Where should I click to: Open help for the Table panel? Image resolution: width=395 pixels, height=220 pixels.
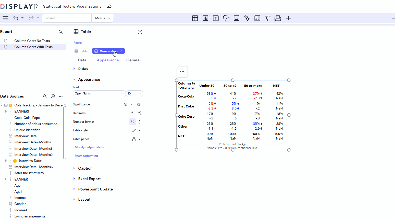[x=140, y=32]
